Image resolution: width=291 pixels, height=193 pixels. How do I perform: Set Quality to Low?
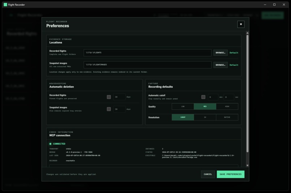point(183,106)
